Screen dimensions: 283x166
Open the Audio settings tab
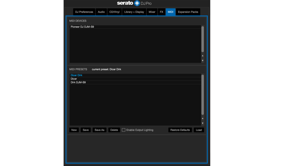pyautogui.click(x=101, y=12)
